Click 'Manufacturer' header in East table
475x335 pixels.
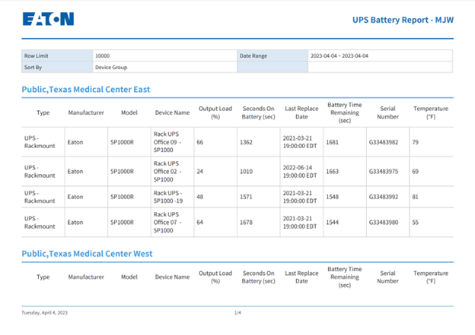click(86, 112)
